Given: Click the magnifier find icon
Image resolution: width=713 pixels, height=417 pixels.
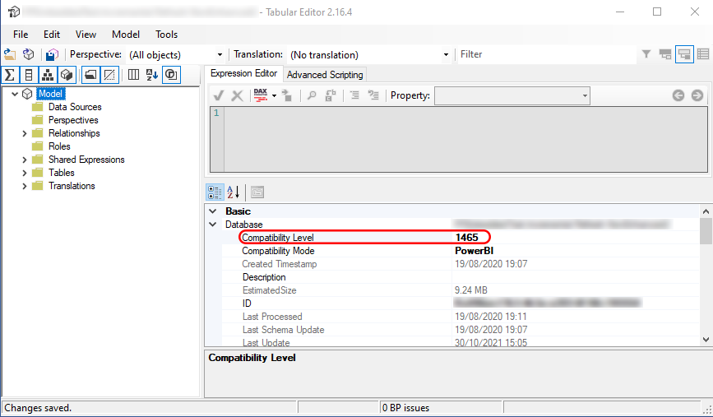Looking at the screenshot, I should [x=312, y=95].
